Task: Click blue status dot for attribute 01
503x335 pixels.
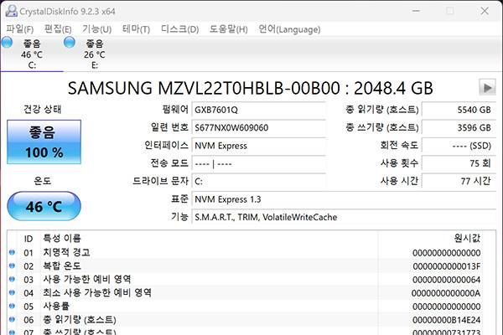Action: point(12,252)
